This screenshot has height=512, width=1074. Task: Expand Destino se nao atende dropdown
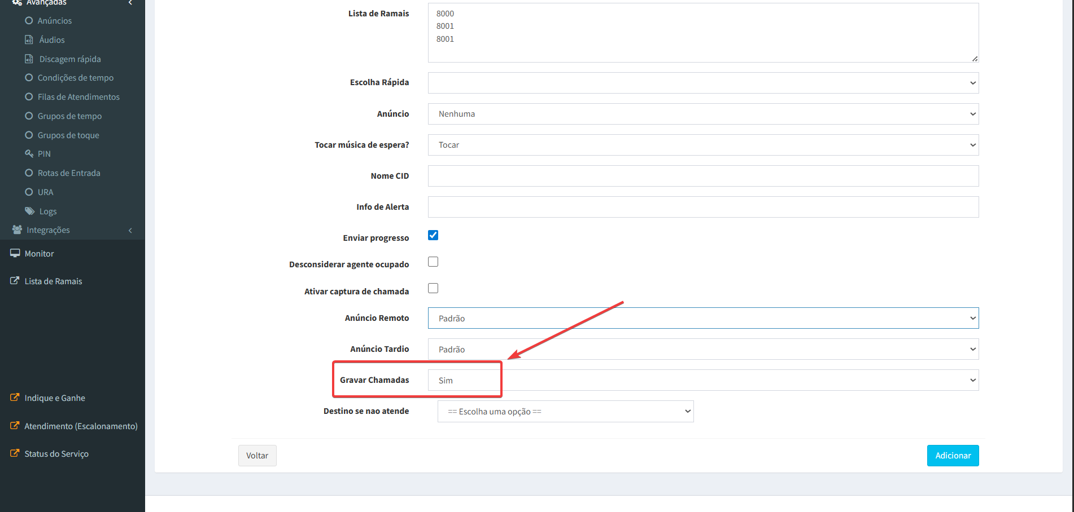click(x=565, y=411)
